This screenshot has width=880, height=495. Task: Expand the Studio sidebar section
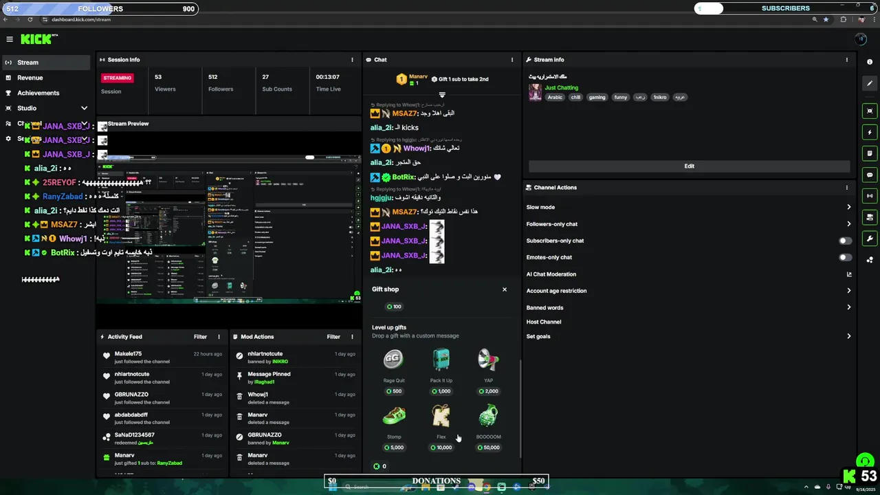tap(84, 108)
